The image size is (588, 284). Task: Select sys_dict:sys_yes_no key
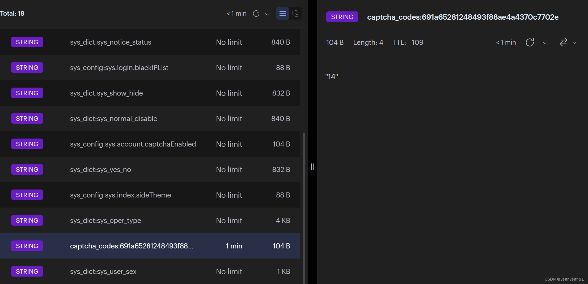[150, 169]
